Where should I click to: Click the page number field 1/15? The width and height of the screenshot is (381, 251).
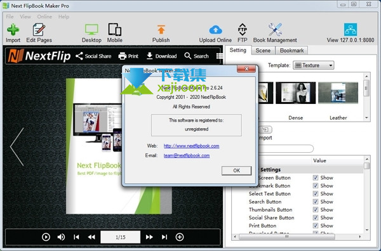pyautogui.click(x=121, y=237)
